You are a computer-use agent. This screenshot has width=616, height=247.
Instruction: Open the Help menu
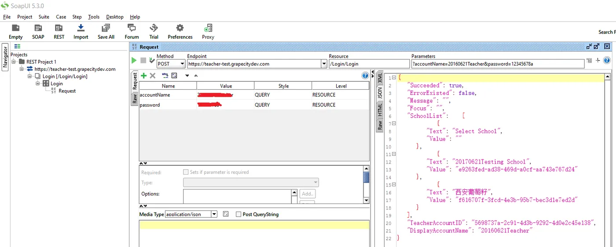coord(135,17)
